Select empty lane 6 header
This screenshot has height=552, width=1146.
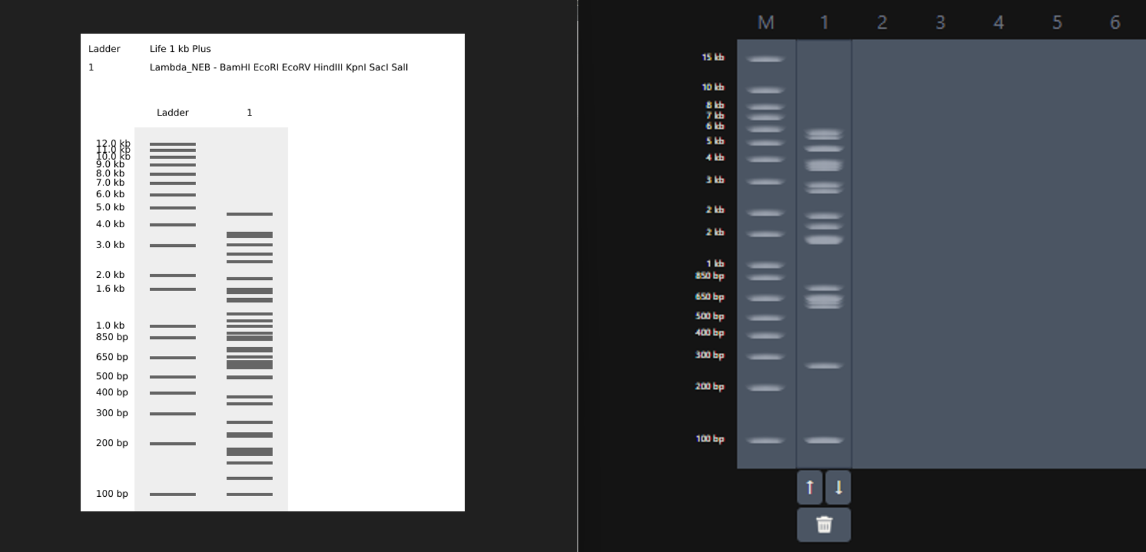tap(1114, 23)
